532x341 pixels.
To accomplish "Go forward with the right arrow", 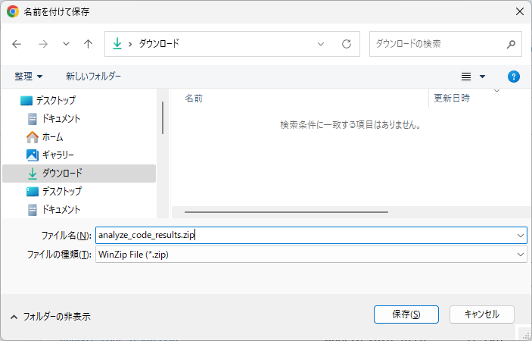I will [43, 44].
